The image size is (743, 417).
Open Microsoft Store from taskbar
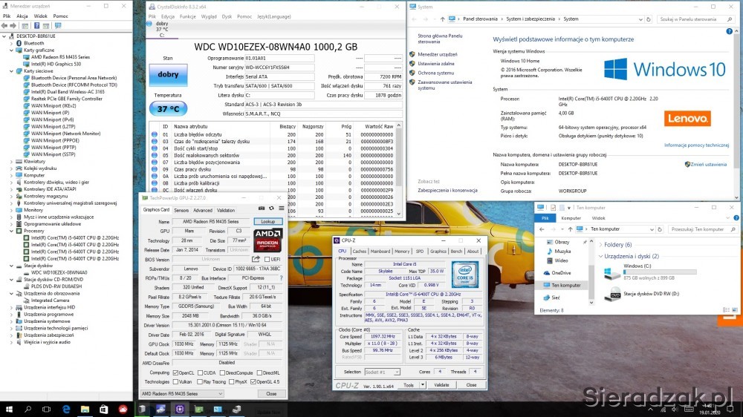(104, 409)
